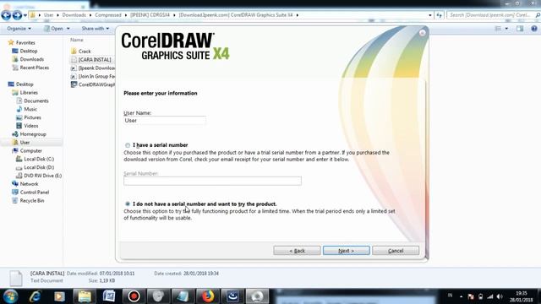
Task: Open the Documents library
Action: point(32,100)
